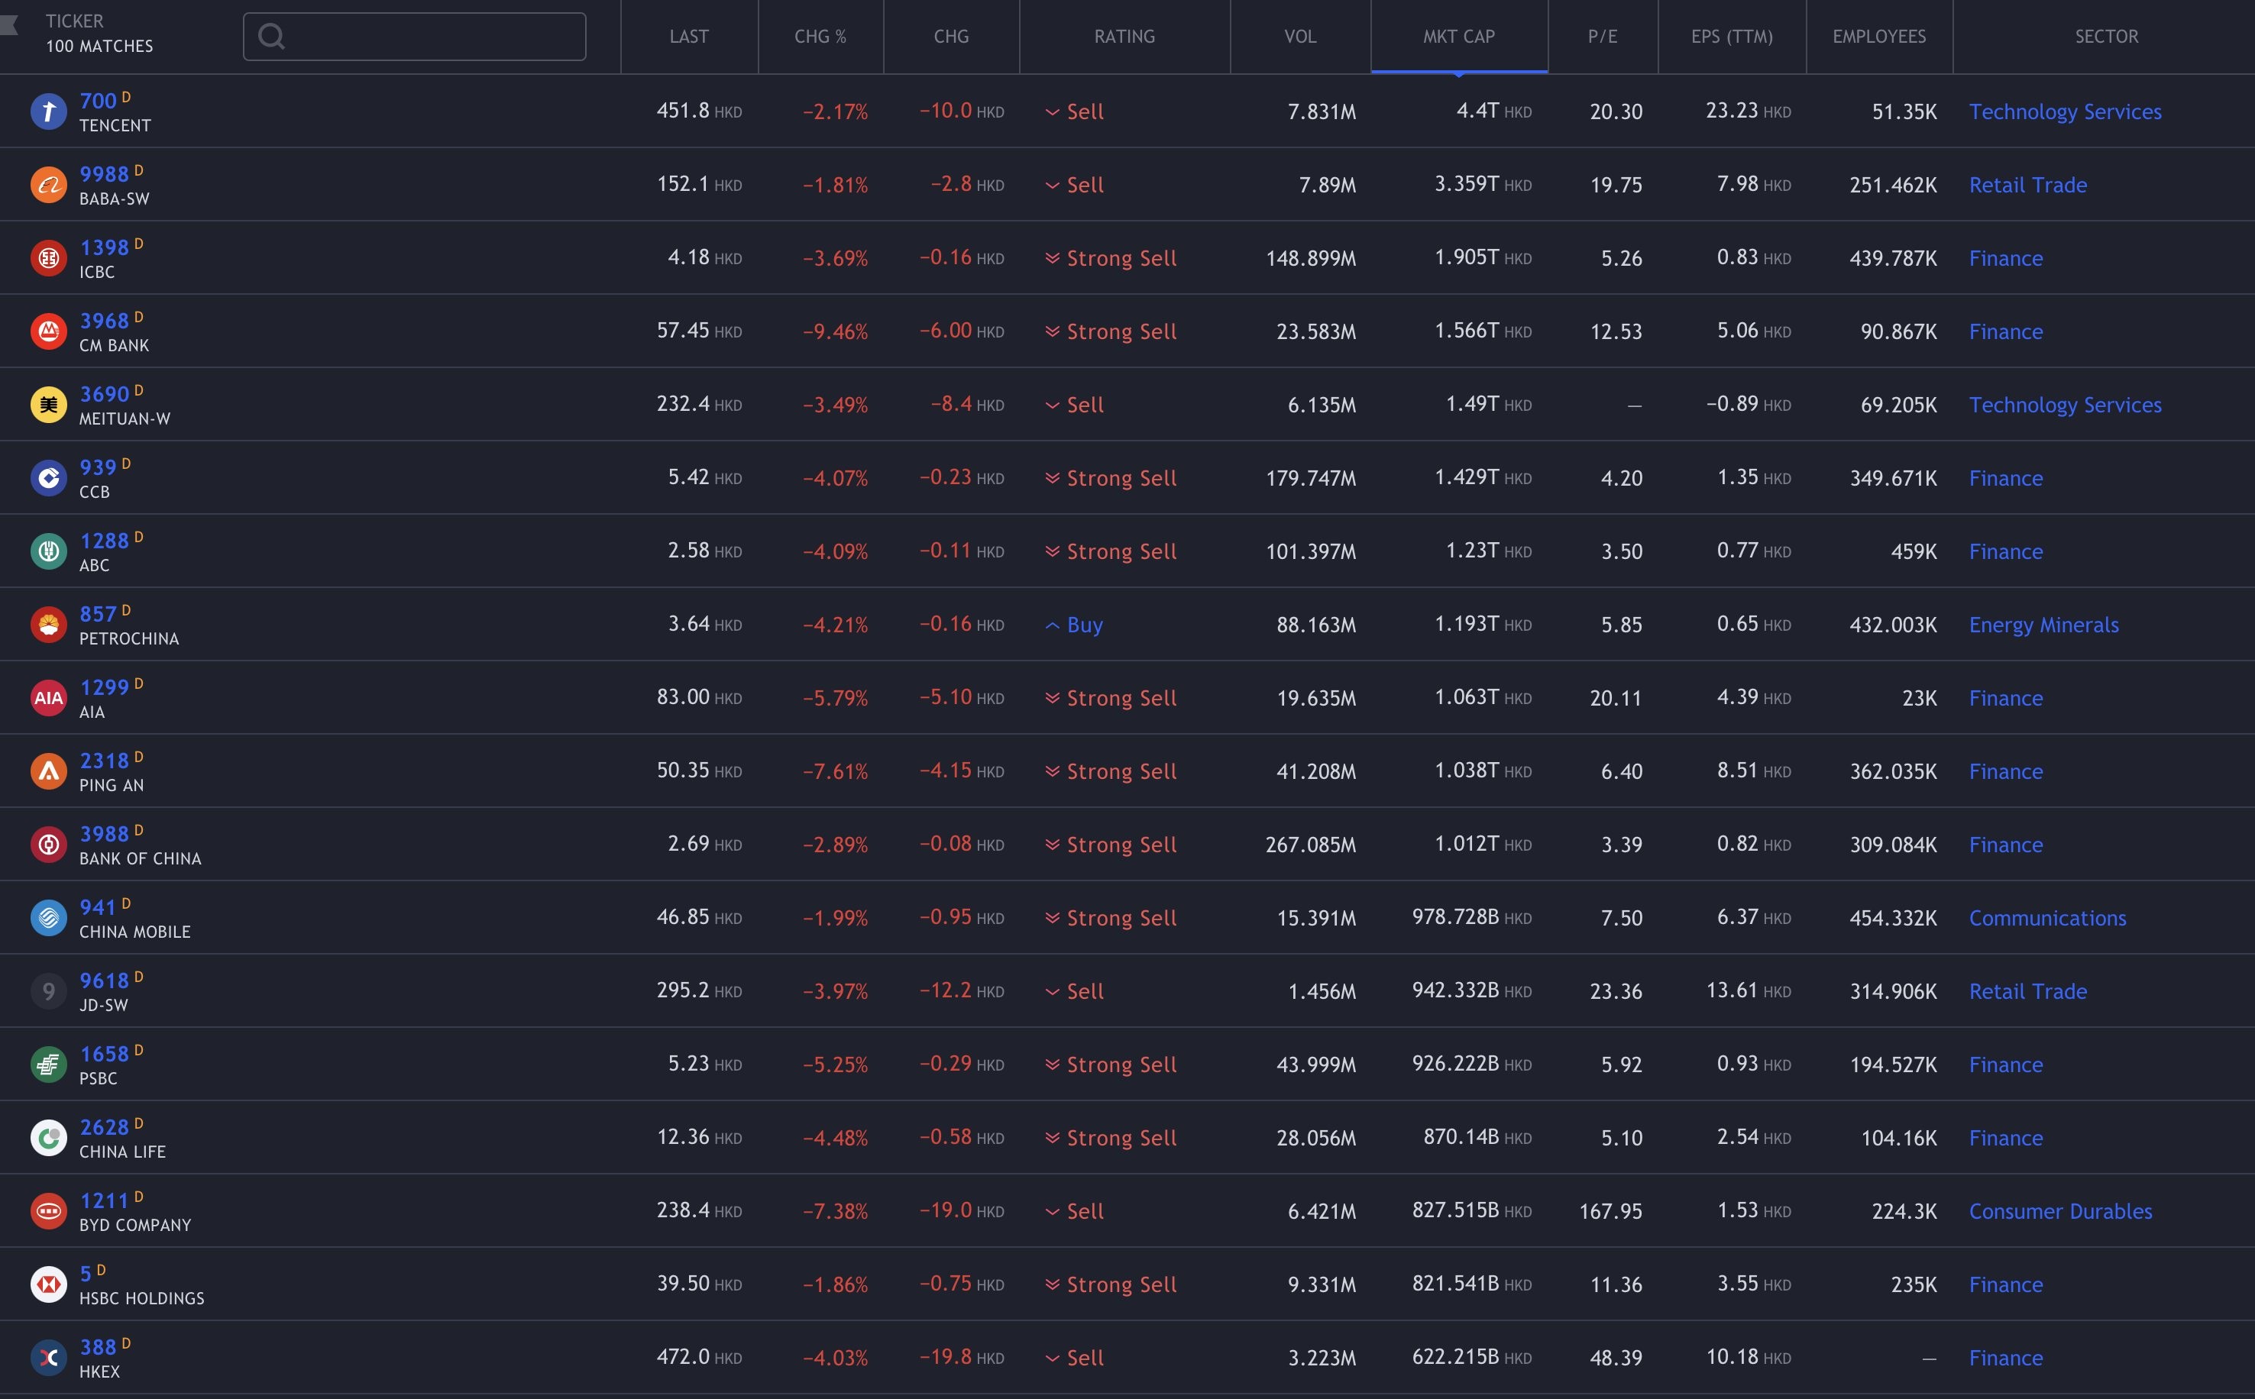
Task: Click the AIA red logo icon
Action: tap(48, 698)
